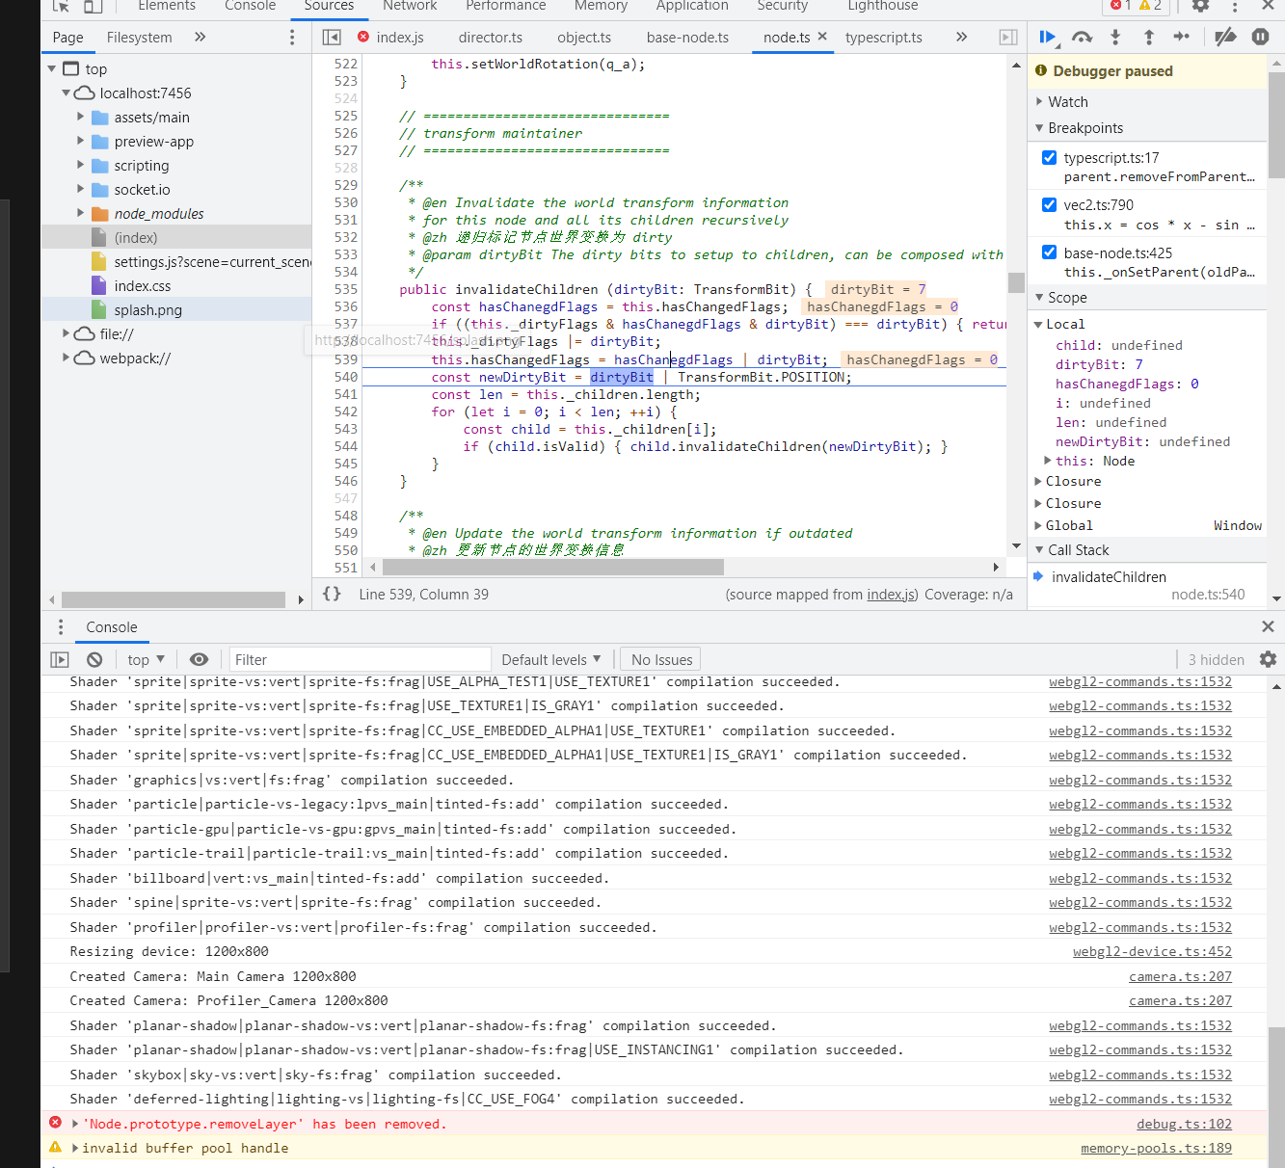Open the JavaScript context 'top' dropdown
Viewport: 1285px width, 1168px height.
pyautogui.click(x=147, y=659)
